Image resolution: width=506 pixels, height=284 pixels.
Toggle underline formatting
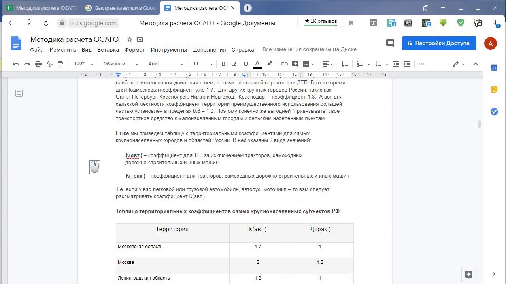click(245, 64)
